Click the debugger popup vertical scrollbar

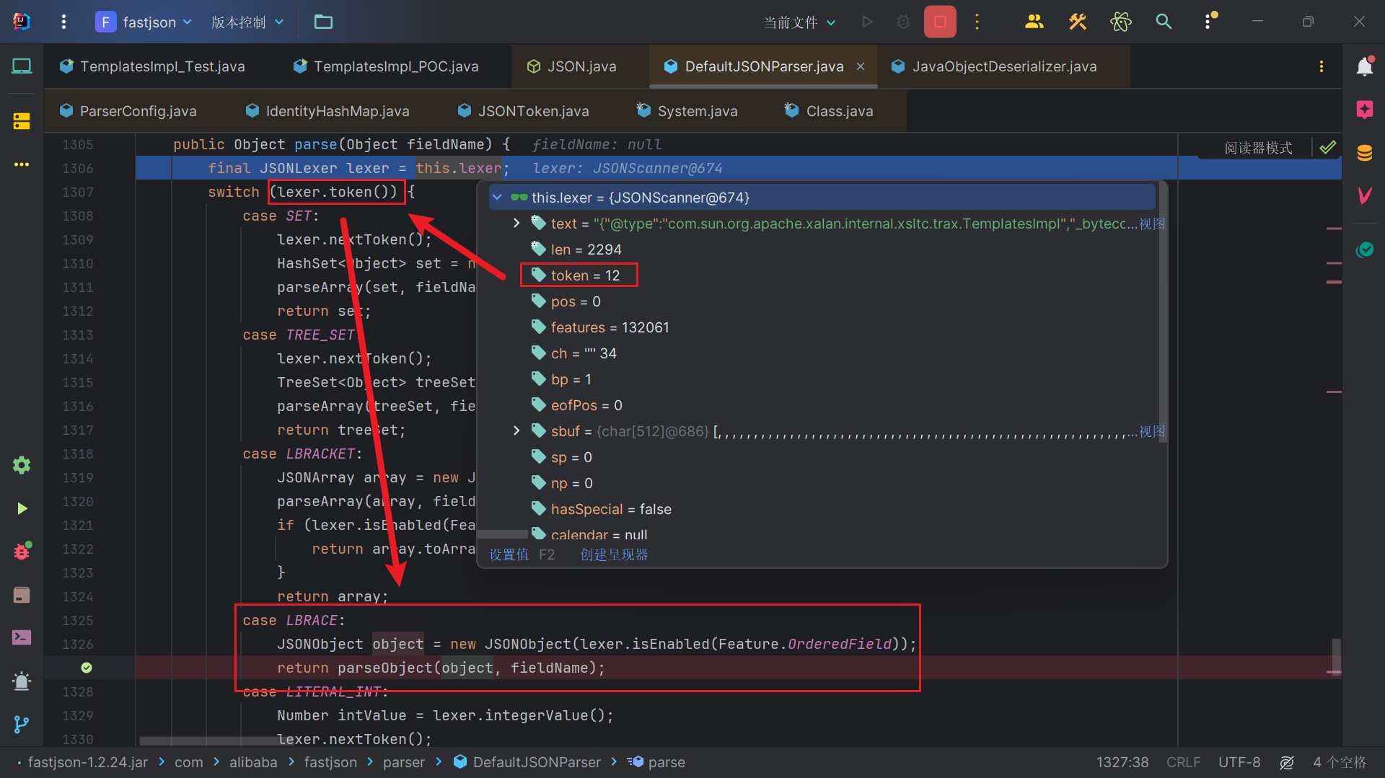coord(1162,312)
